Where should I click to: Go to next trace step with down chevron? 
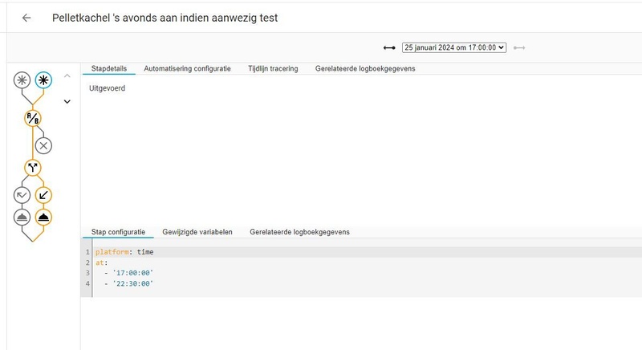[67, 101]
